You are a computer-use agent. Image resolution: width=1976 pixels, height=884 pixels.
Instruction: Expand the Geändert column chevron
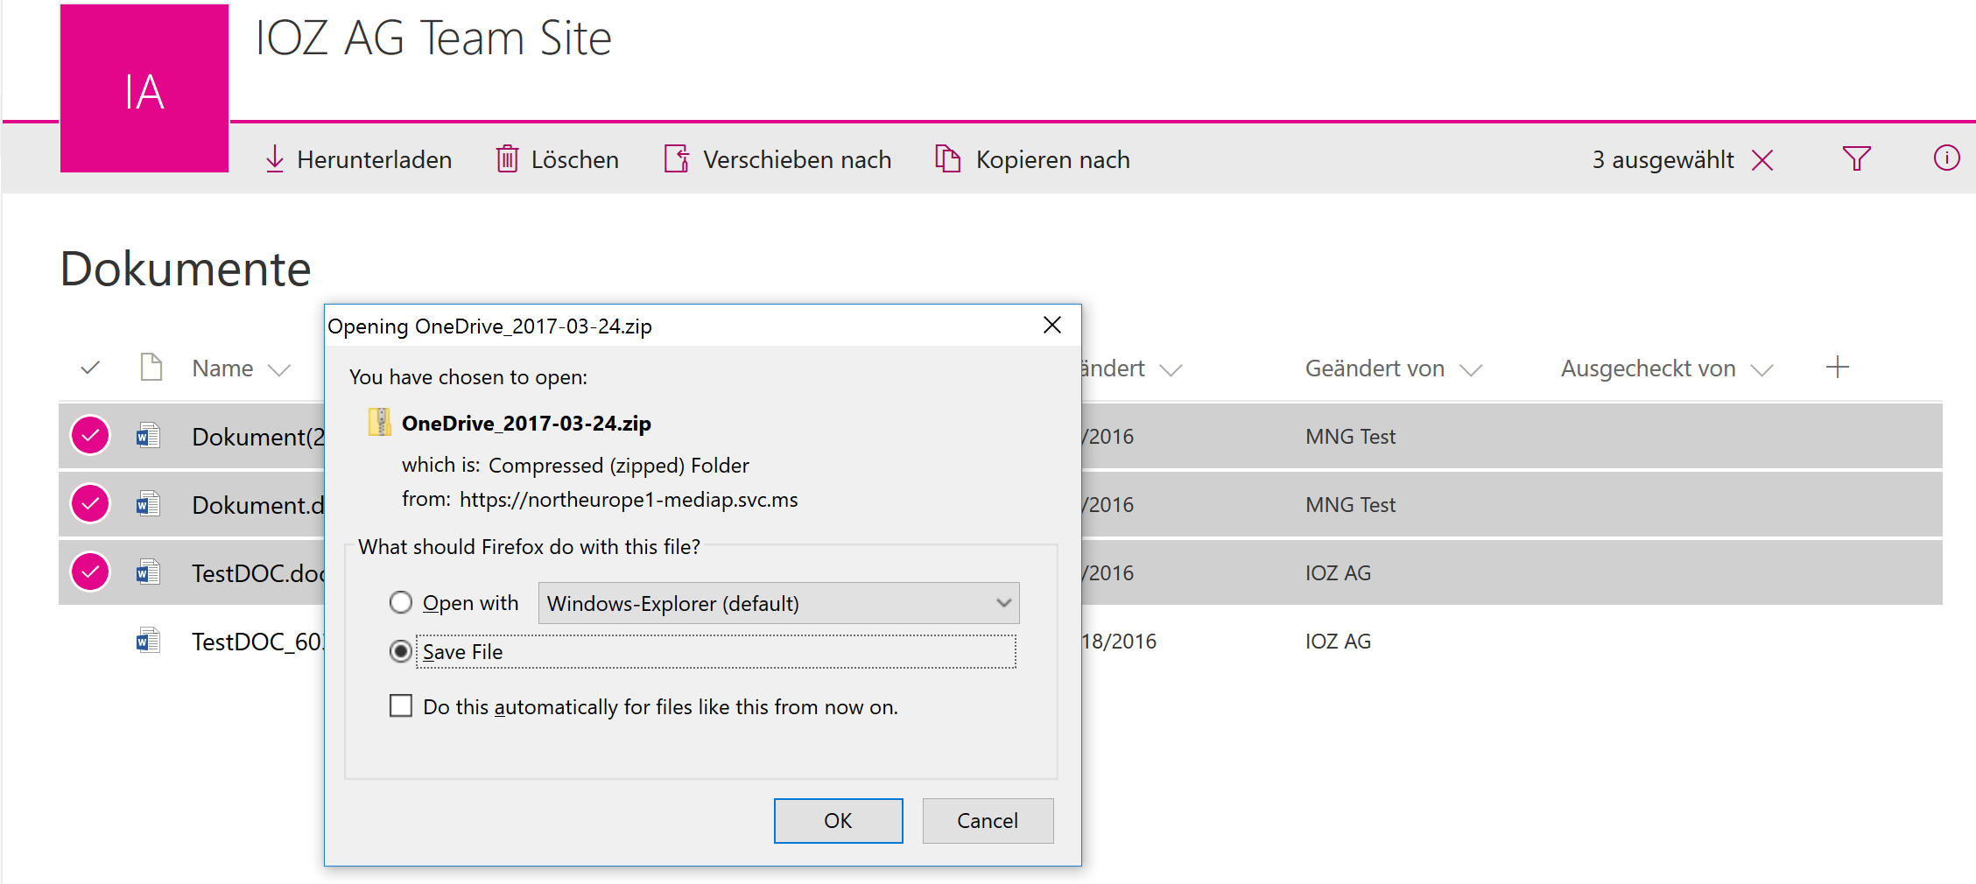tap(1171, 370)
